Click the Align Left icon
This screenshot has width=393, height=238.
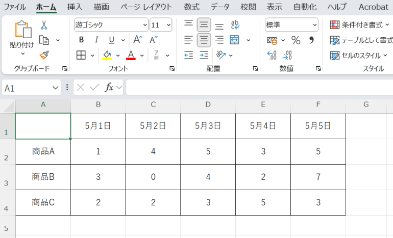pos(188,40)
